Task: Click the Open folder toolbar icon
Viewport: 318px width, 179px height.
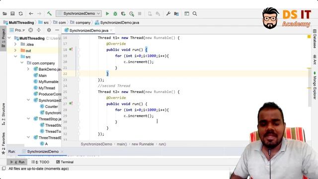Action: coord(4,13)
